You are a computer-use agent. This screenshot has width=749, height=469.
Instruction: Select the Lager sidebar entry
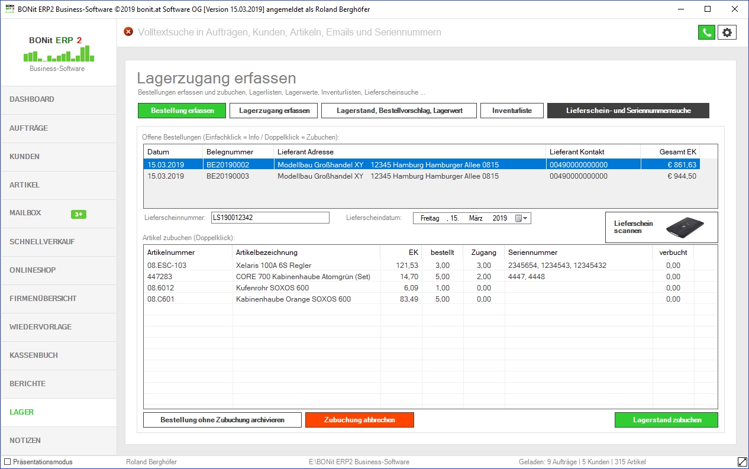click(x=59, y=412)
